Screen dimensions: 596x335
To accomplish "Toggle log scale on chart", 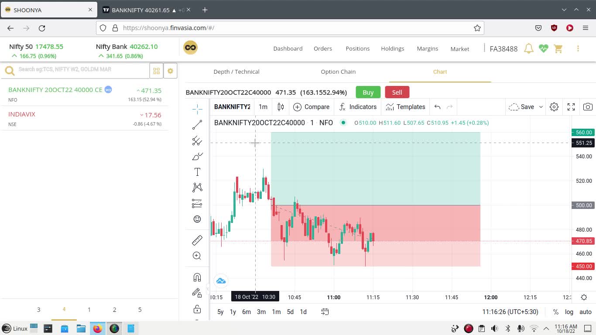I will [x=569, y=312].
